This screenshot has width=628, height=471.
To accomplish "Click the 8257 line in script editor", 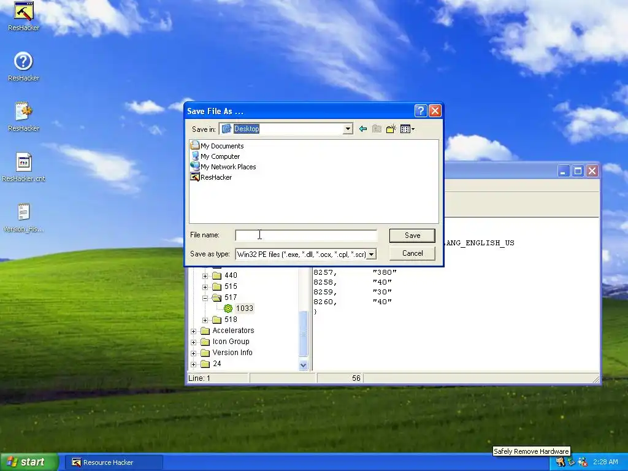I will point(355,272).
